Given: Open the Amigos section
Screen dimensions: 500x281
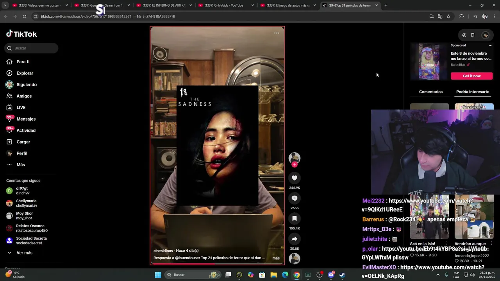Looking at the screenshot, I should [x=24, y=96].
